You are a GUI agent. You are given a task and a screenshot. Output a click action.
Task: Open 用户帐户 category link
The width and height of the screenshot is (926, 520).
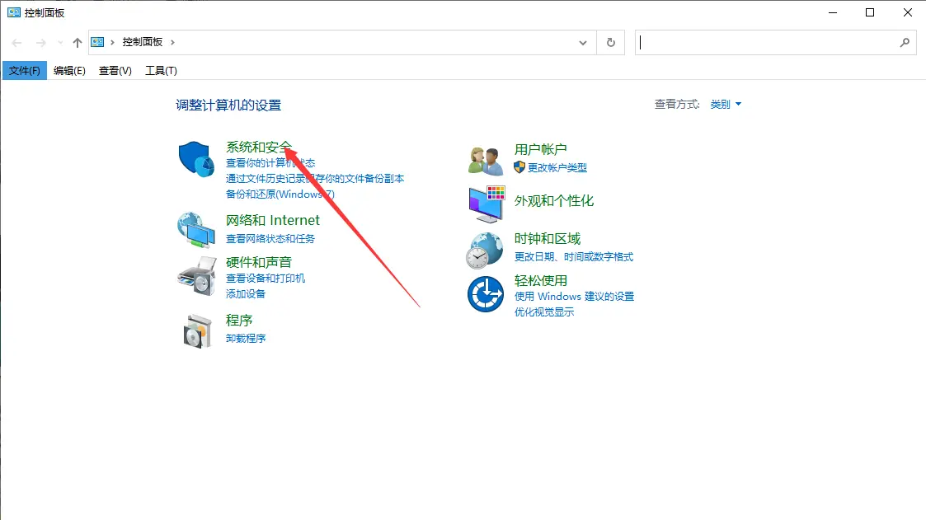540,149
